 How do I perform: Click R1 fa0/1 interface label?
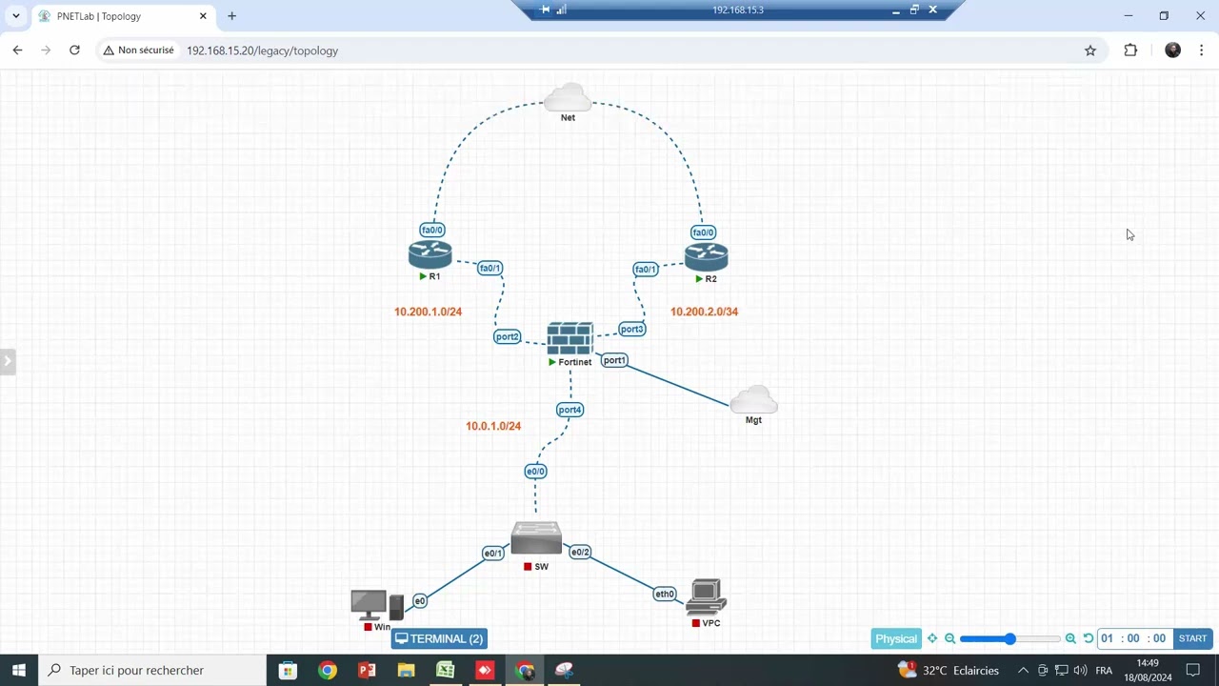pyautogui.click(x=490, y=268)
